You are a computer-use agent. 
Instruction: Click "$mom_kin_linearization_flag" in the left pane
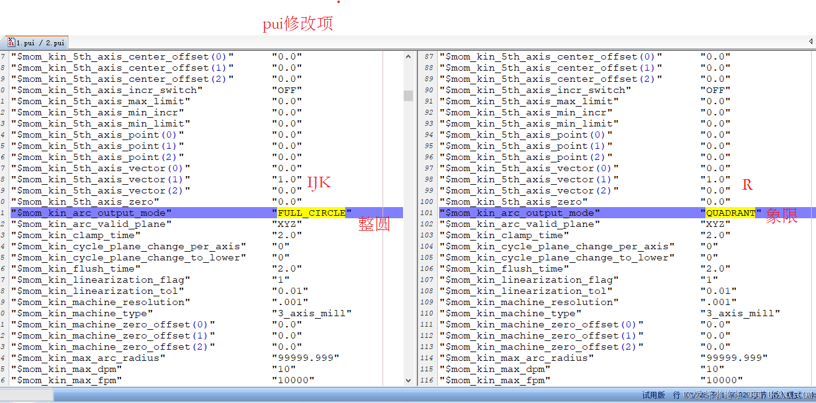pyautogui.click(x=101, y=280)
